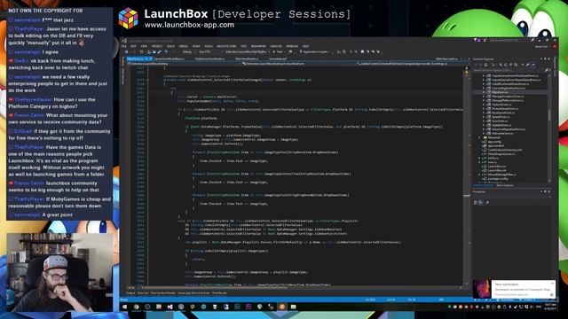The height and width of the screenshot is (319, 568).
Task: Open the class navigation dropdown above the code
Action: pos(298,64)
